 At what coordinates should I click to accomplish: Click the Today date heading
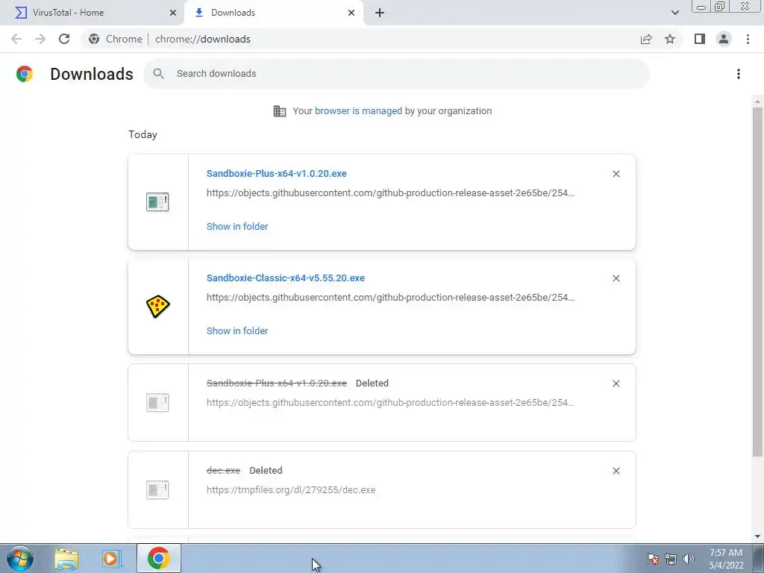pos(143,134)
